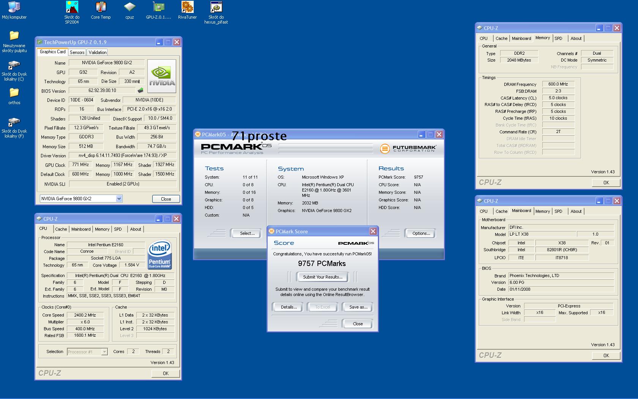Click Core Voltage 1.584 V value

click(132, 265)
